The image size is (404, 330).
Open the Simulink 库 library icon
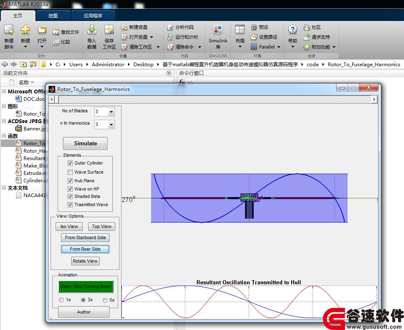[218, 30]
